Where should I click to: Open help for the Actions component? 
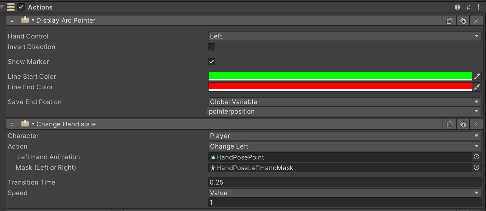(x=457, y=7)
